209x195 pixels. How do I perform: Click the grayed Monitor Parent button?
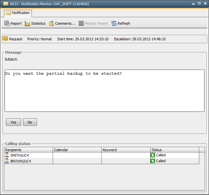[93, 23]
